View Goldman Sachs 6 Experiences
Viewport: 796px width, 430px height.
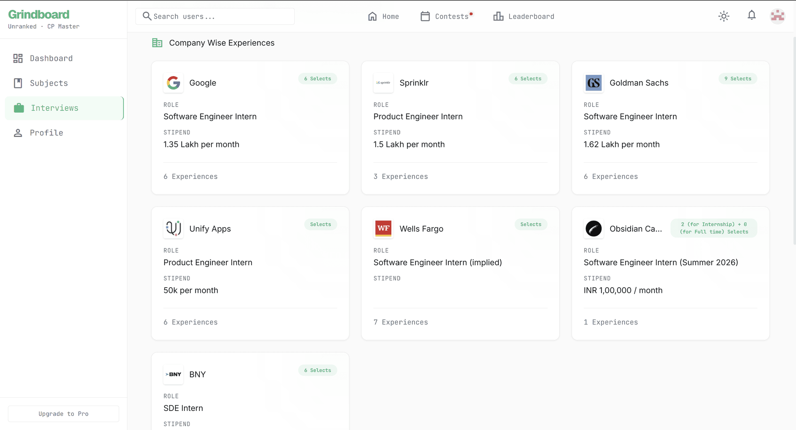point(611,177)
